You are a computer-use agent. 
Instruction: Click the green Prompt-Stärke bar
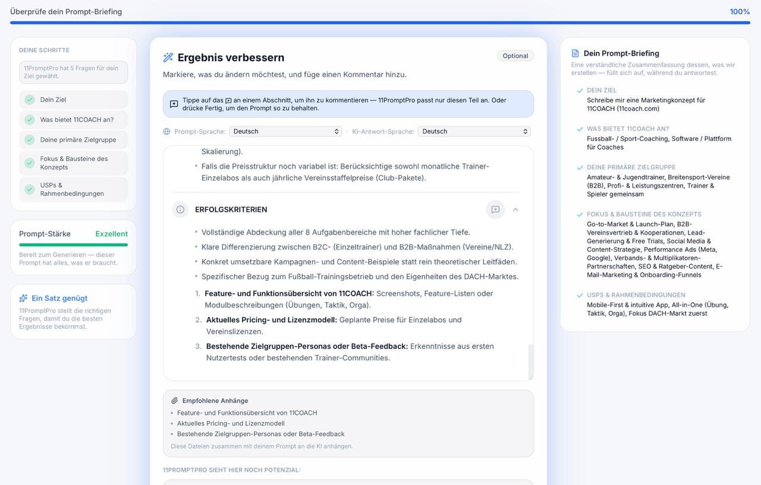(73, 245)
